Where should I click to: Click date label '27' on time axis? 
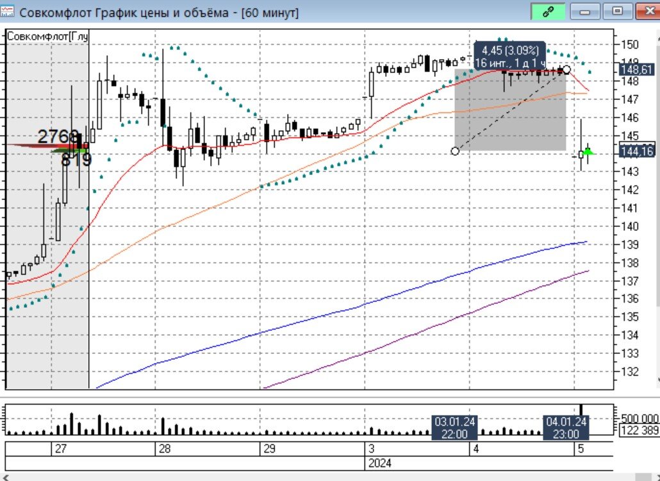[x=61, y=448]
